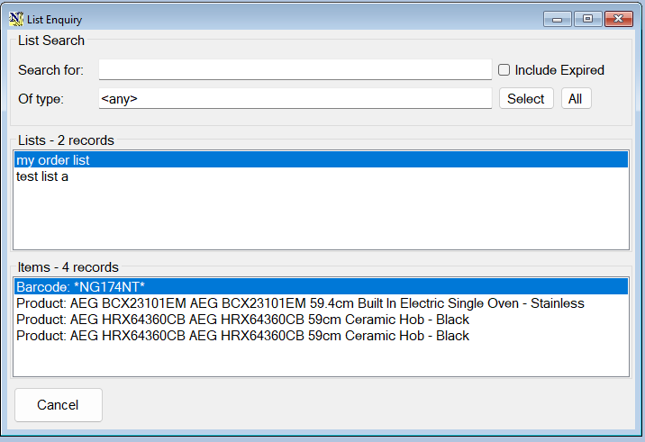Close the List Enquiry window
Screen dimensions: 645x442
[618, 19]
